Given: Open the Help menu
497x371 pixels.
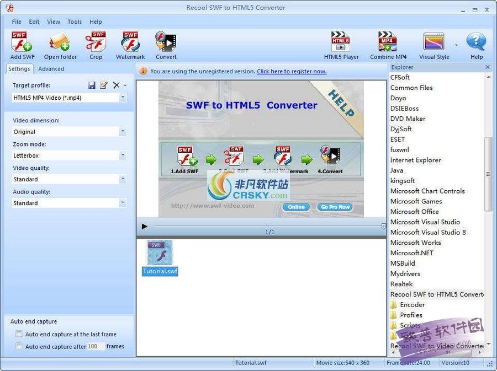Looking at the screenshot, I should (x=96, y=22).
